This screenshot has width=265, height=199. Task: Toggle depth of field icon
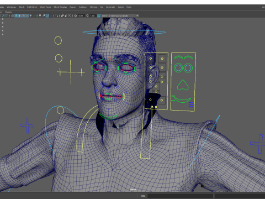tap(51, 15)
